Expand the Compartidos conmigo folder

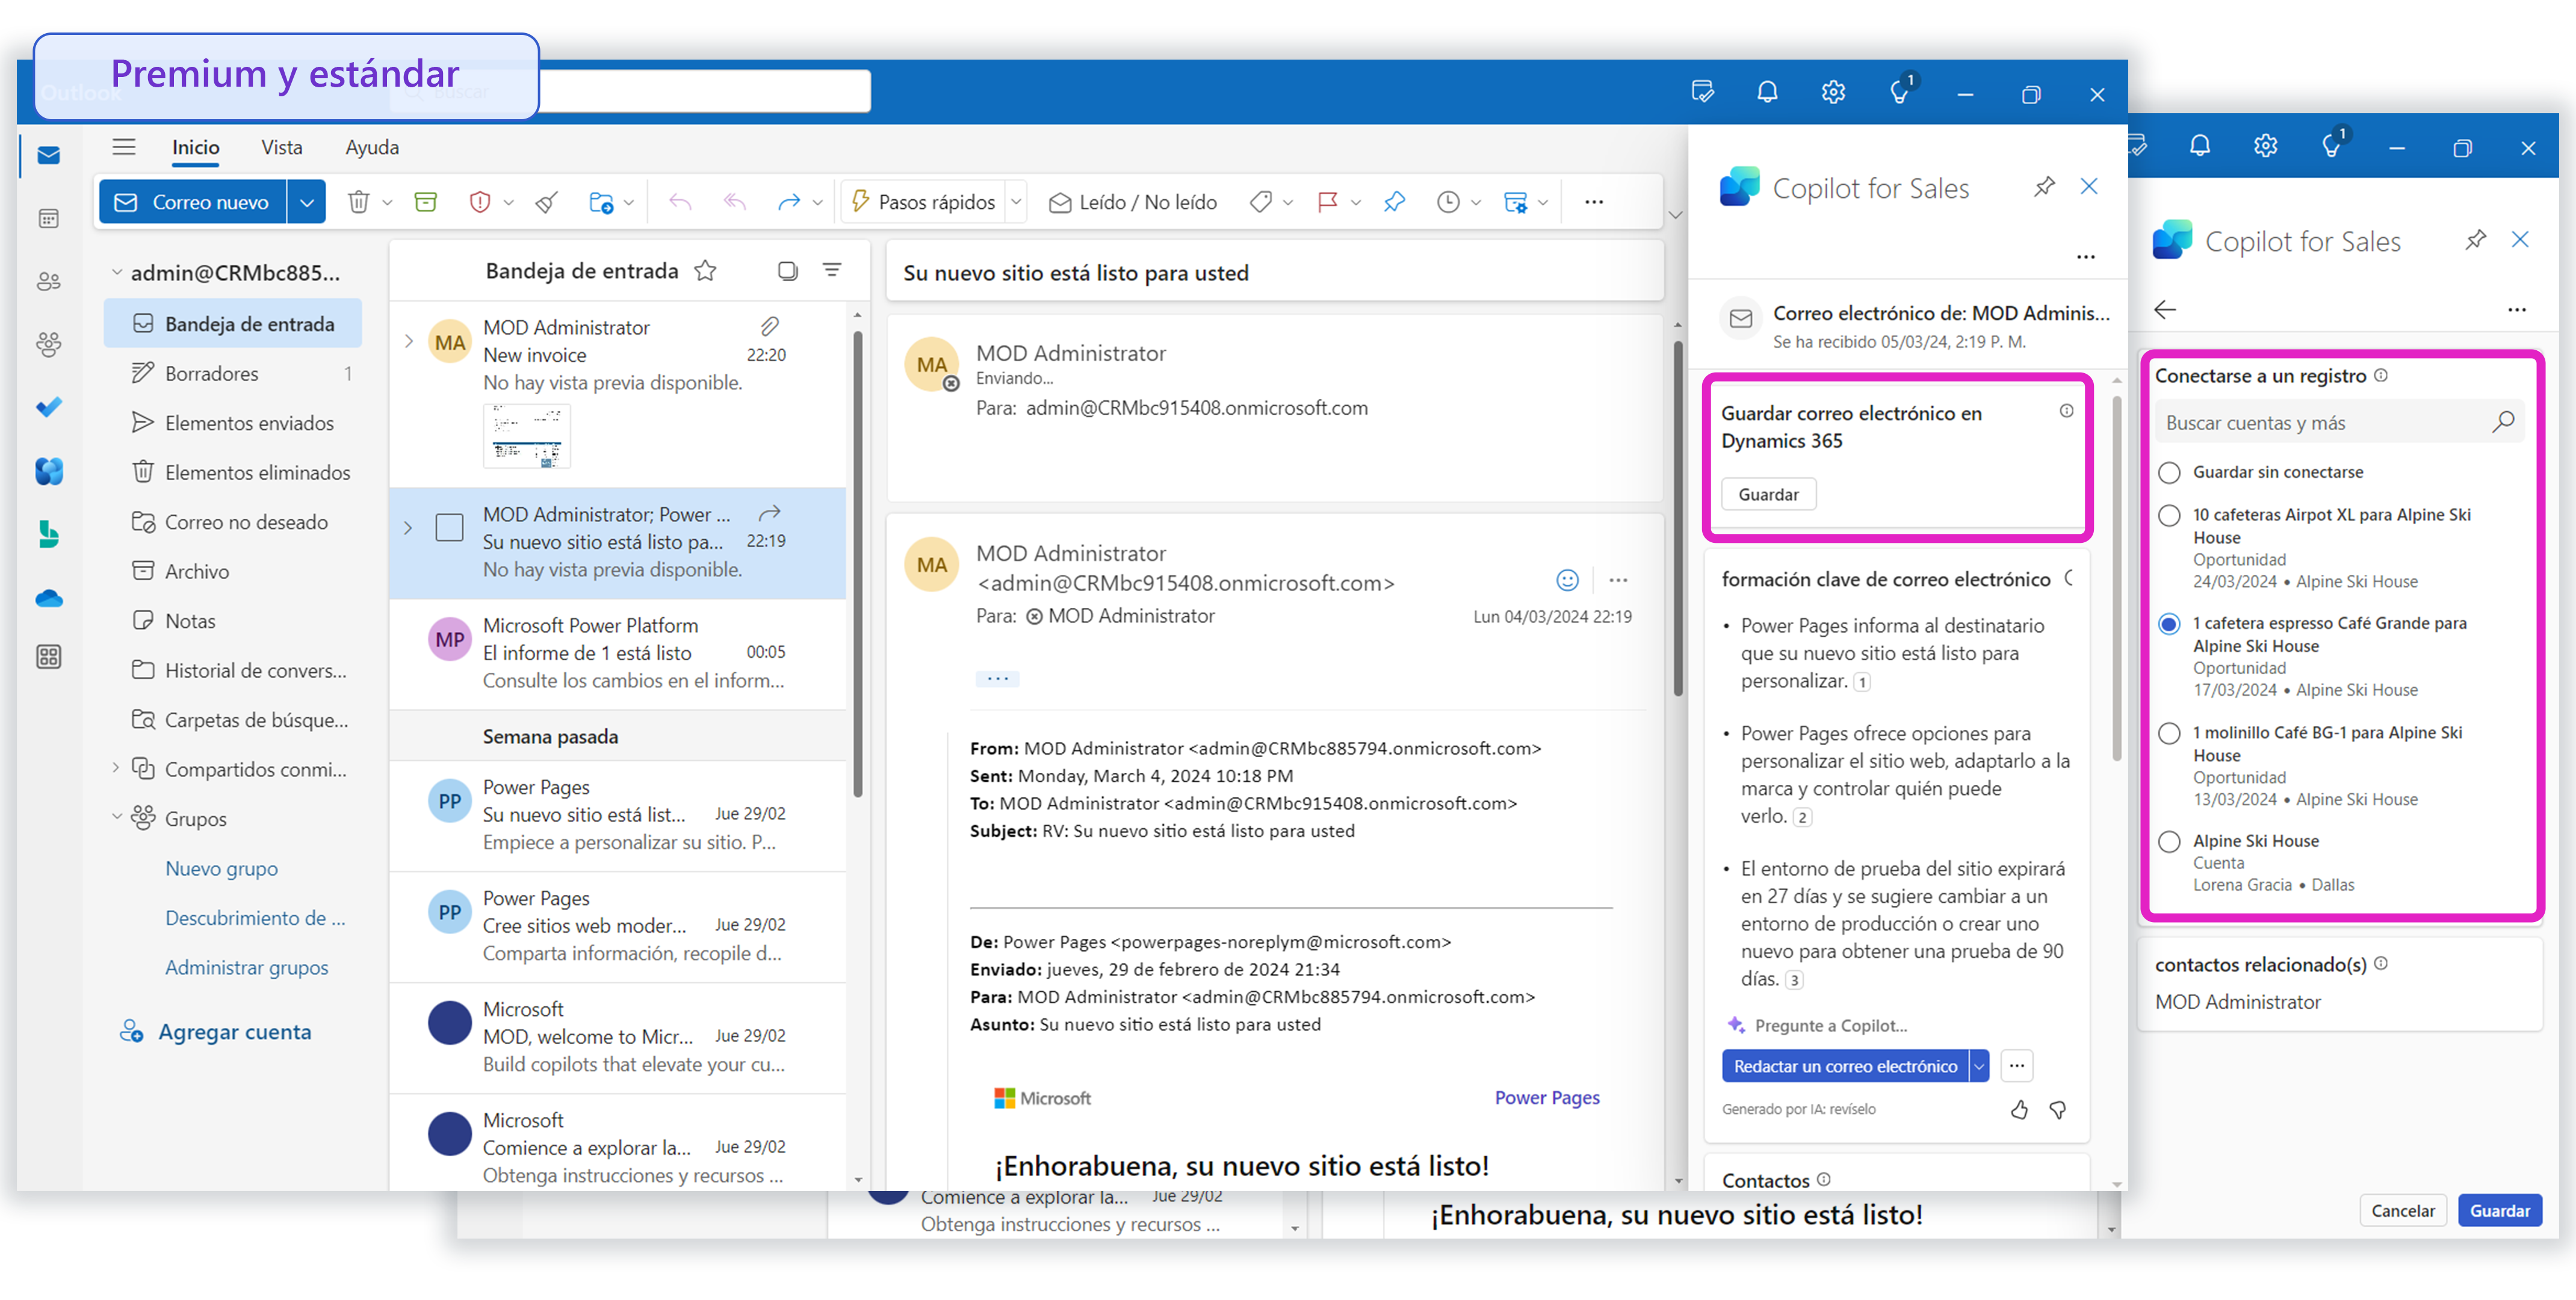click(x=116, y=768)
